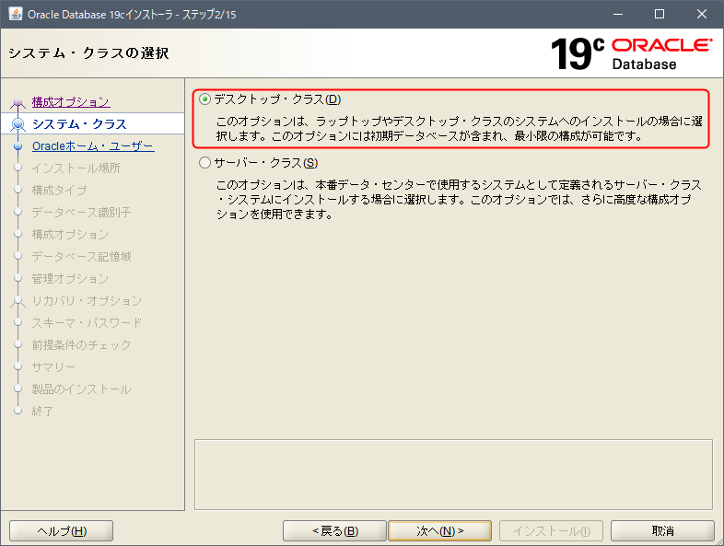Click the システム・クラスの選択 heading
This screenshot has height=546, width=724.
88,53
